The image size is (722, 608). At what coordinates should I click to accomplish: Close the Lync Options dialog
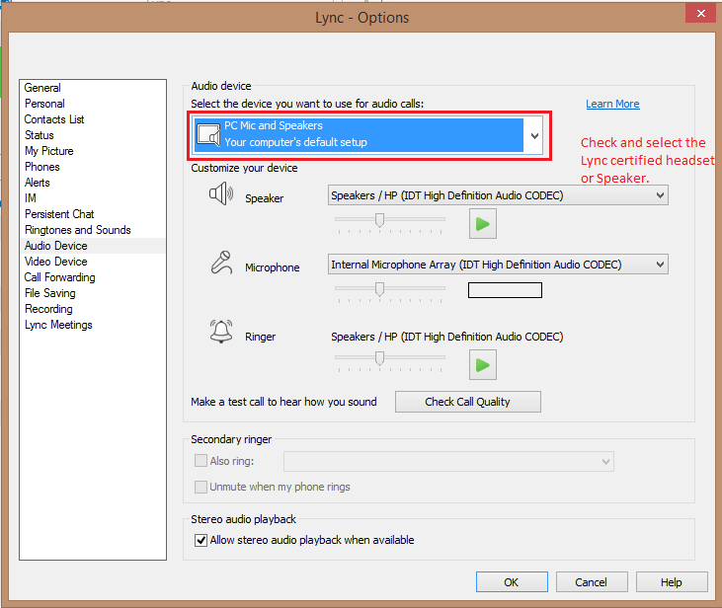[x=701, y=14]
